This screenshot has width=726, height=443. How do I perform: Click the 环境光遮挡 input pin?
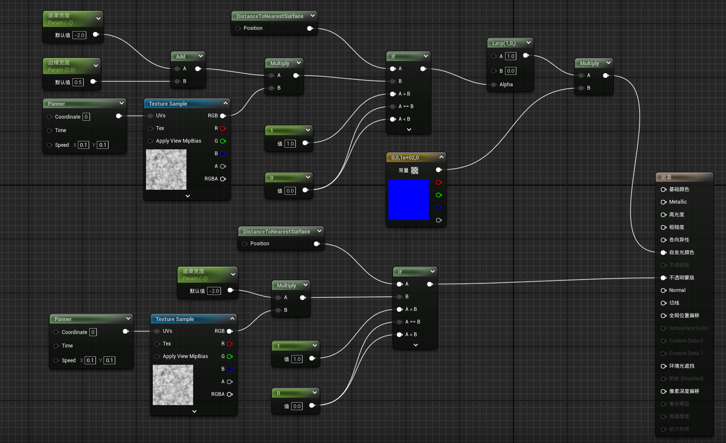(x=664, y=366)
